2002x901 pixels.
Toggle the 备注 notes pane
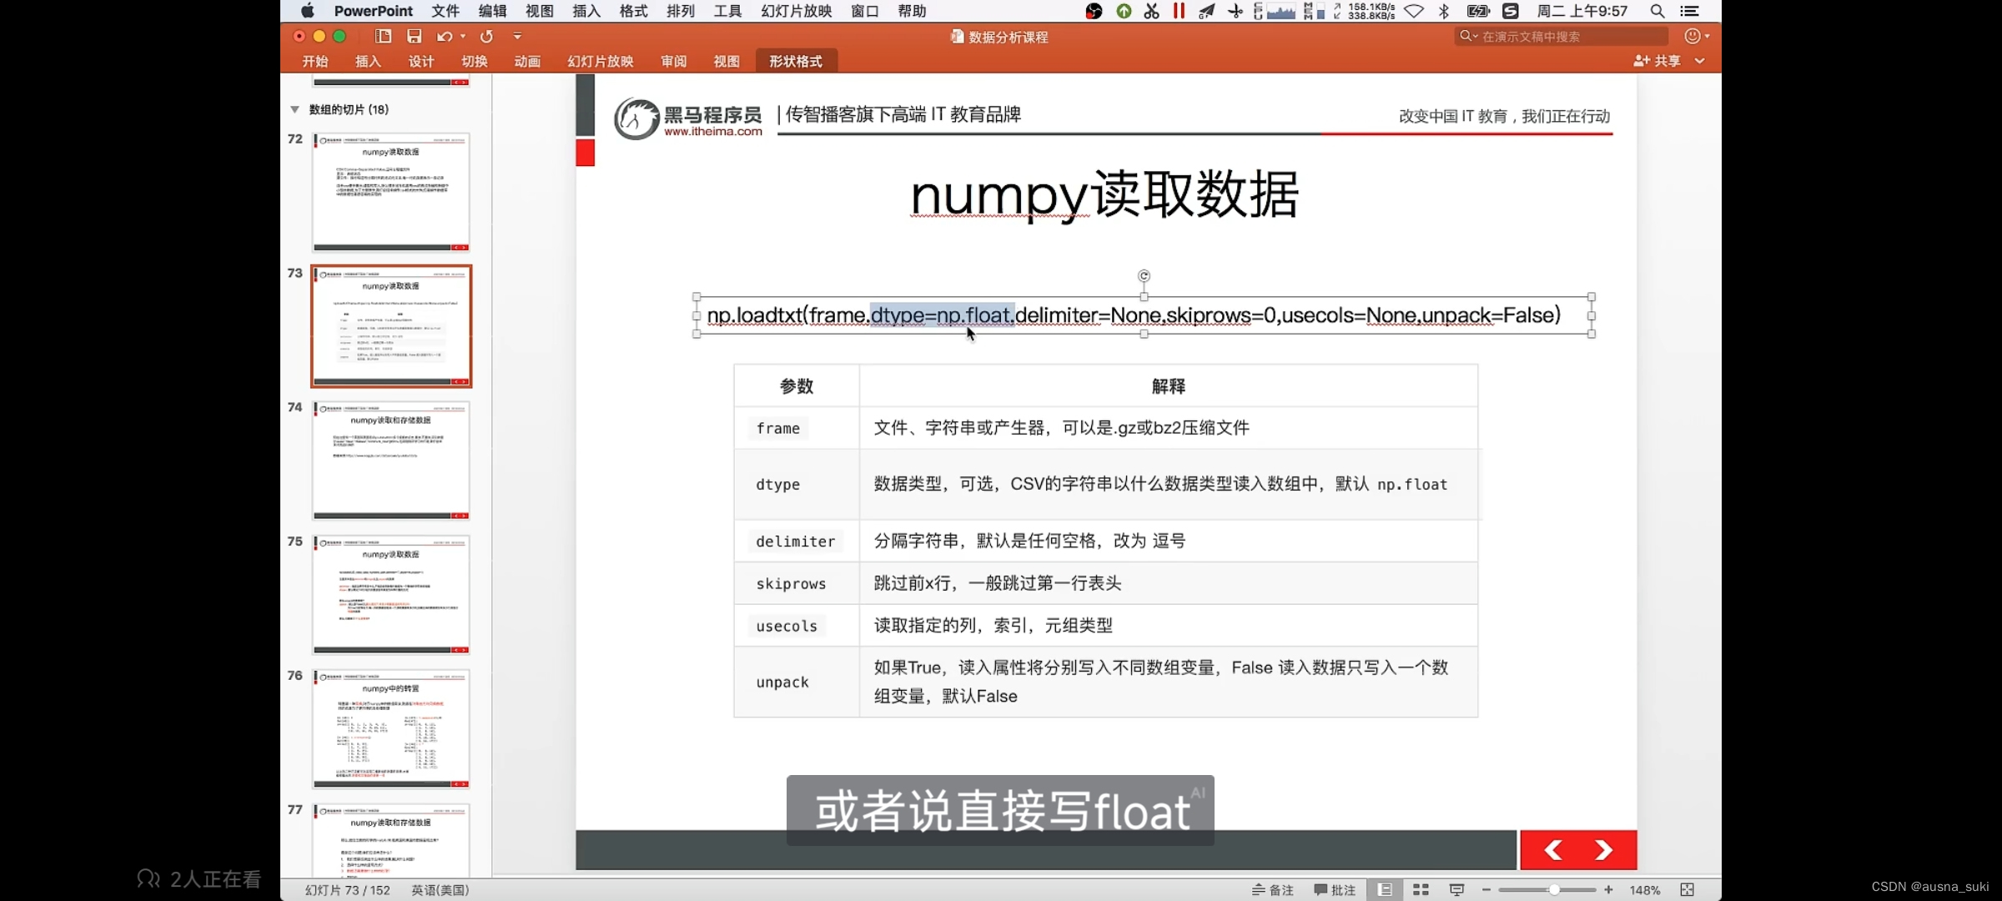point(1271,889)
